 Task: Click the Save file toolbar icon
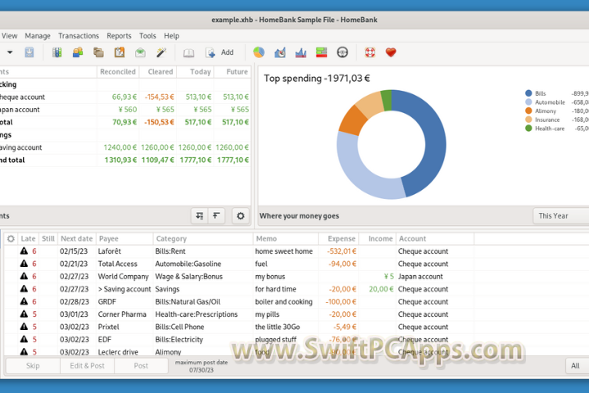pos(29,52)
